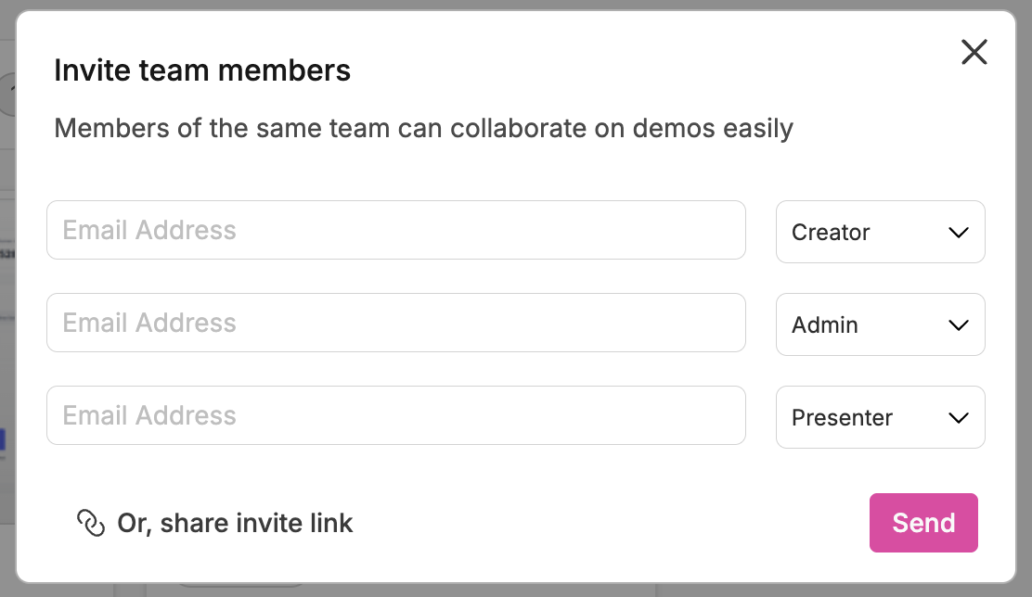Click "Or, share invite link" text
The height and width of the screenshot is (597, 1032).
[x=235, y=523]
